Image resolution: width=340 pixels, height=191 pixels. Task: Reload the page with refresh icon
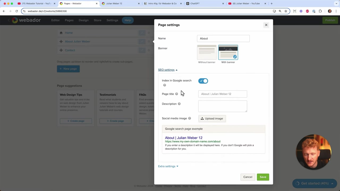pos(16,11)
